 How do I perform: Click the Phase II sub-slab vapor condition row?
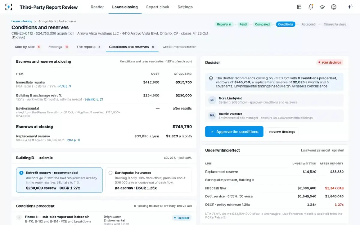click(x=104, y=219)
